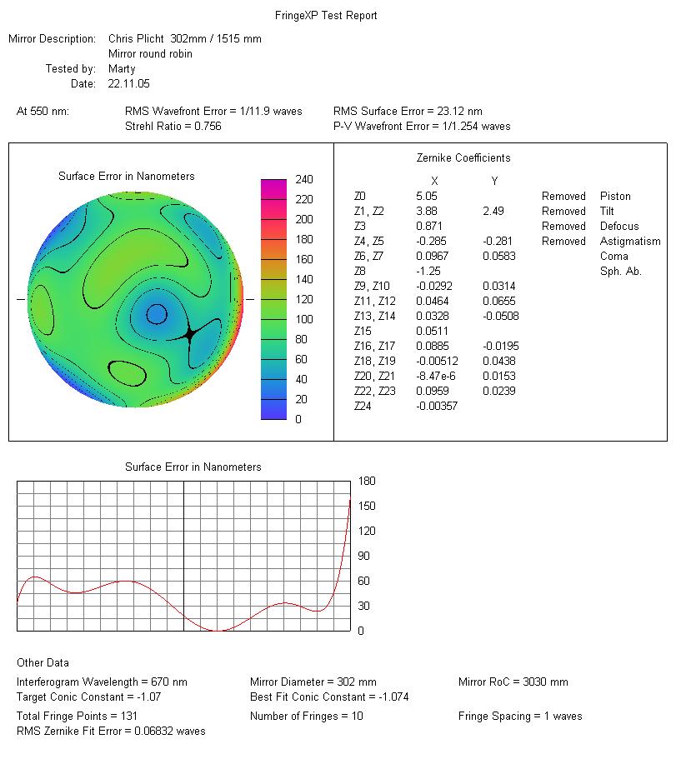Click the Sph. Ab. label
The image size is (691, 774).
tap(620, 271)
